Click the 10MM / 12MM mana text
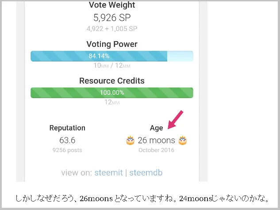 pos(112,65)
